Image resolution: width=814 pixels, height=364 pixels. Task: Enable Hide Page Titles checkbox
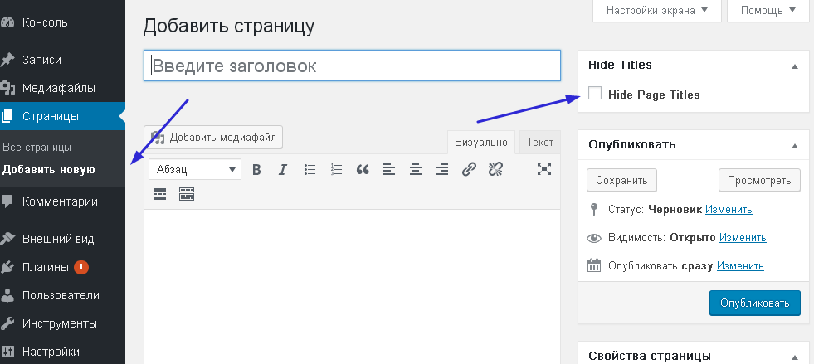click(594, 95)
